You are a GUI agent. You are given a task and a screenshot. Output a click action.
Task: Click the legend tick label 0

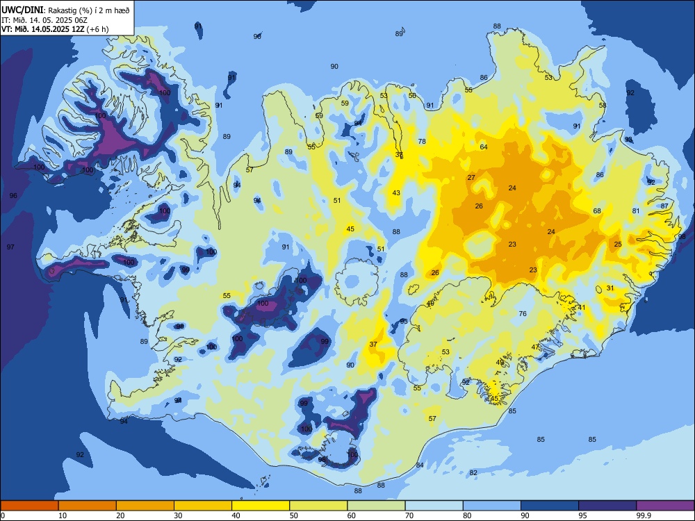3,515
